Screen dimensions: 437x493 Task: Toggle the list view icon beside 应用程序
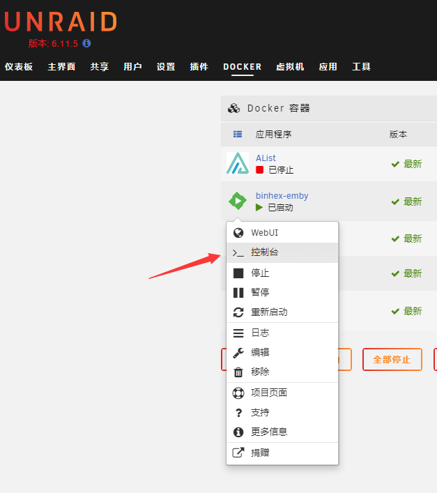(x=238, y=135)
